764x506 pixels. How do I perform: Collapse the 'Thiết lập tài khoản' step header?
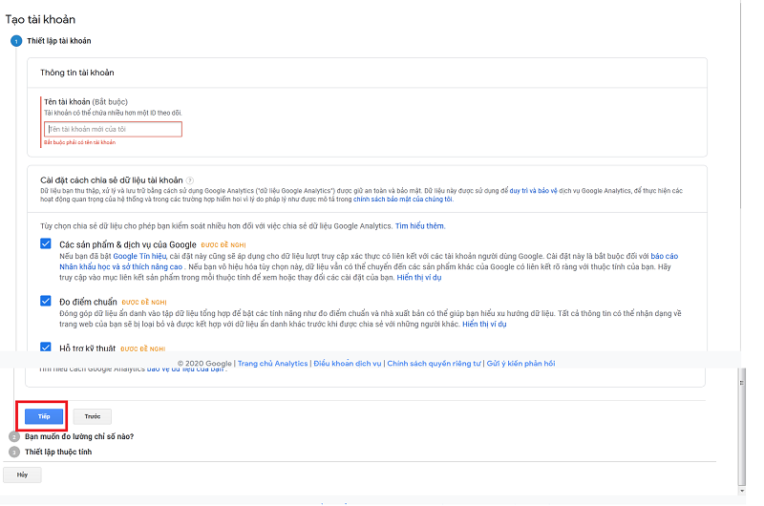(x=57, y=40)
